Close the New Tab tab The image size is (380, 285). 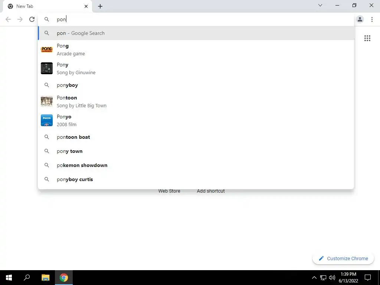[x=86, y=6]
